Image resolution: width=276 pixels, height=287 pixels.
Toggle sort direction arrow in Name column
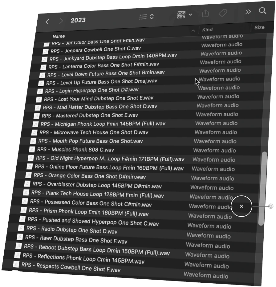[x=193, y=30]
